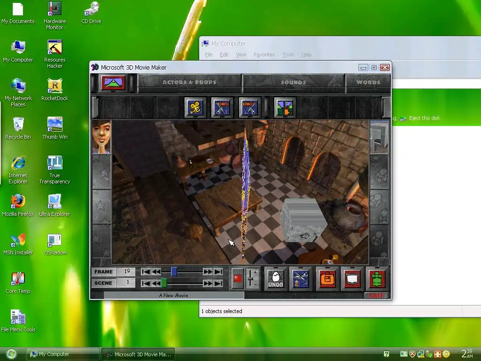The width and height of the screenshot is (481, 361).
Task: Select My Documents desktop icon
Action: pyautogui.click(x=18, y=13)
